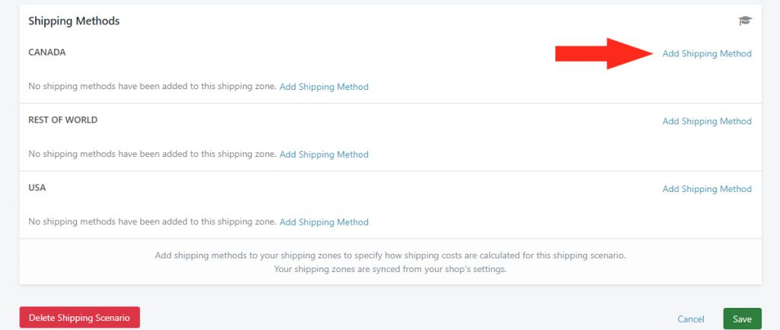
Task: Click the red Delete Shipping Scenario button
Action: click(79, 318)
